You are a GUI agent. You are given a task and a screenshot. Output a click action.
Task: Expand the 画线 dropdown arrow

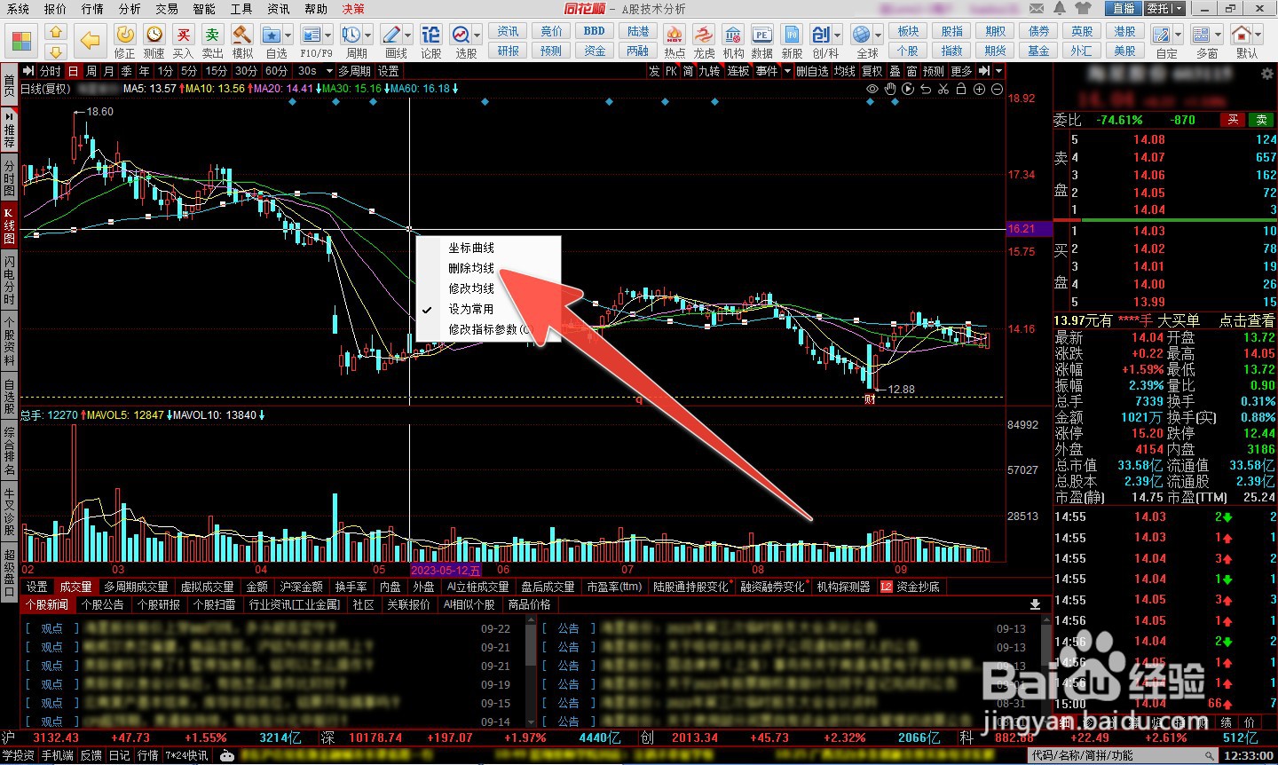coord(408,35)
